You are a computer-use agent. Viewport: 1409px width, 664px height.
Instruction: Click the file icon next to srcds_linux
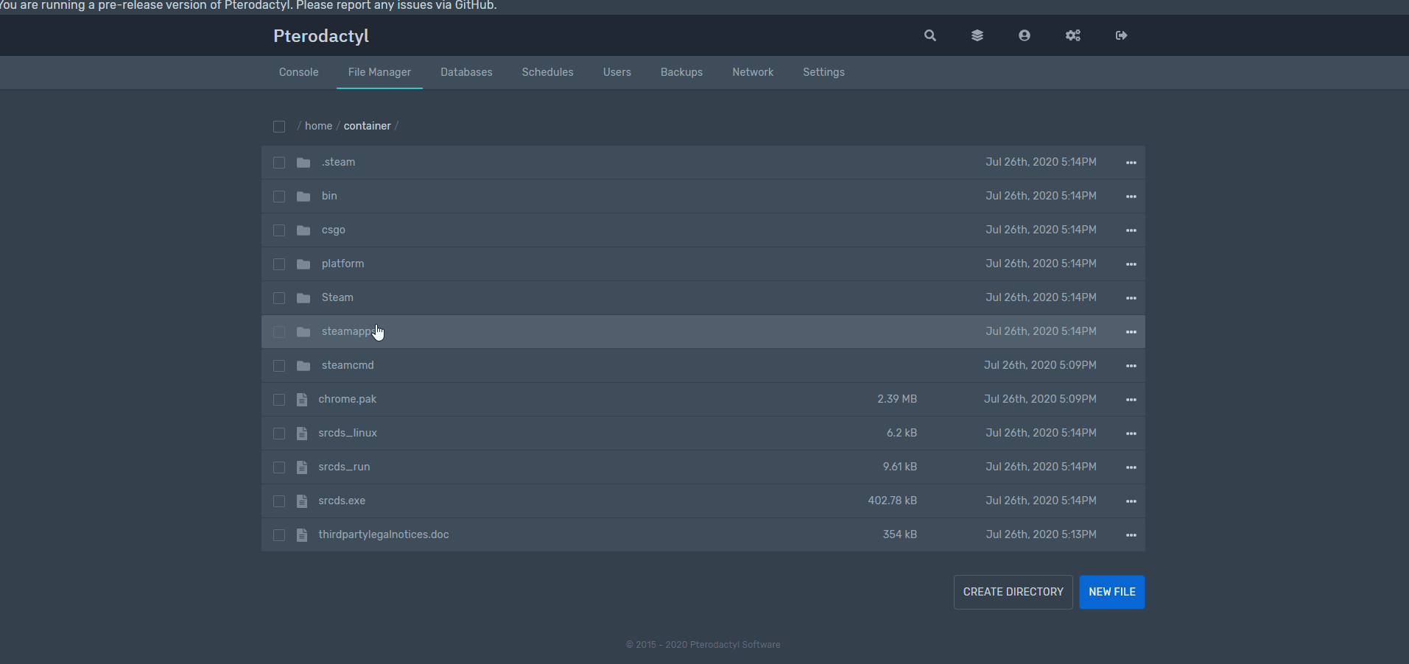pyautogui.click(x=302, y=433)
